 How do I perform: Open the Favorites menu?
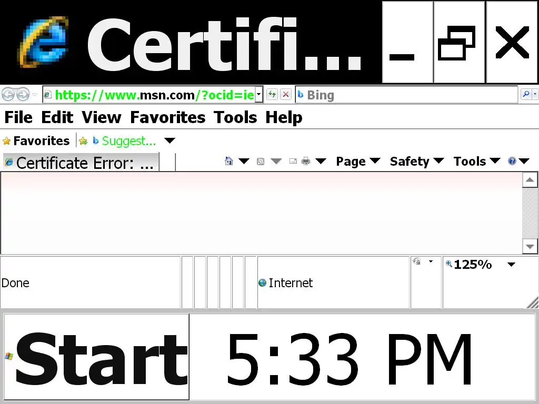pos(168,117)
